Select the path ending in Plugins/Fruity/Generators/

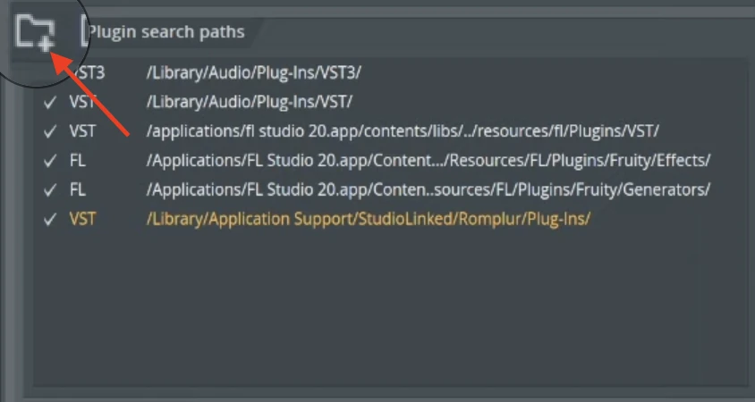(x=428, y=190)
